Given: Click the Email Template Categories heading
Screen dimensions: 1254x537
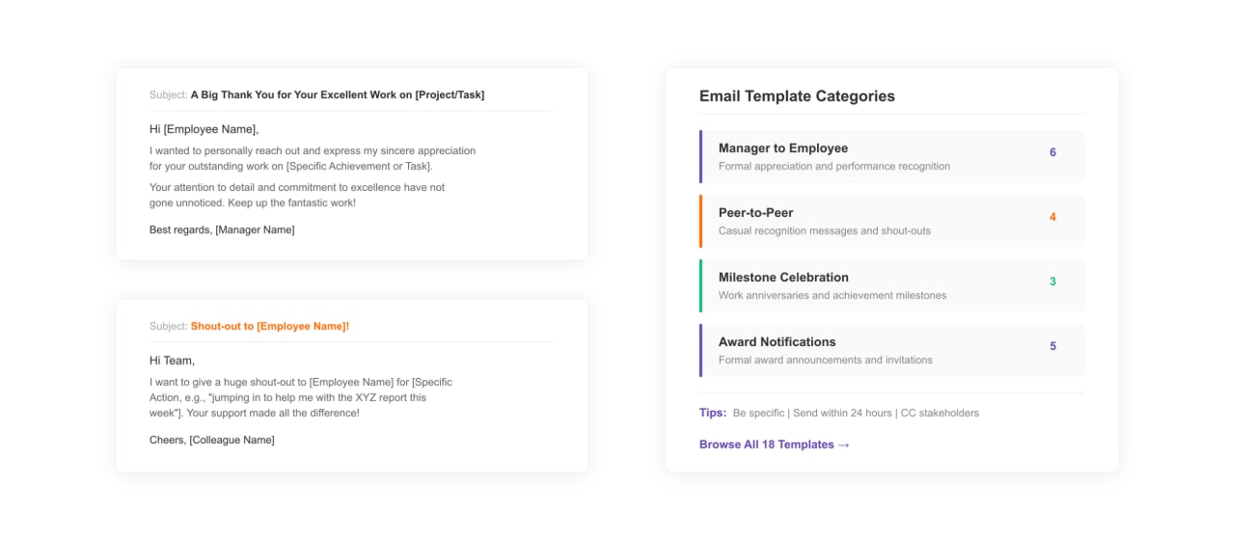Looking at the screenshot, I should point(797,96).
